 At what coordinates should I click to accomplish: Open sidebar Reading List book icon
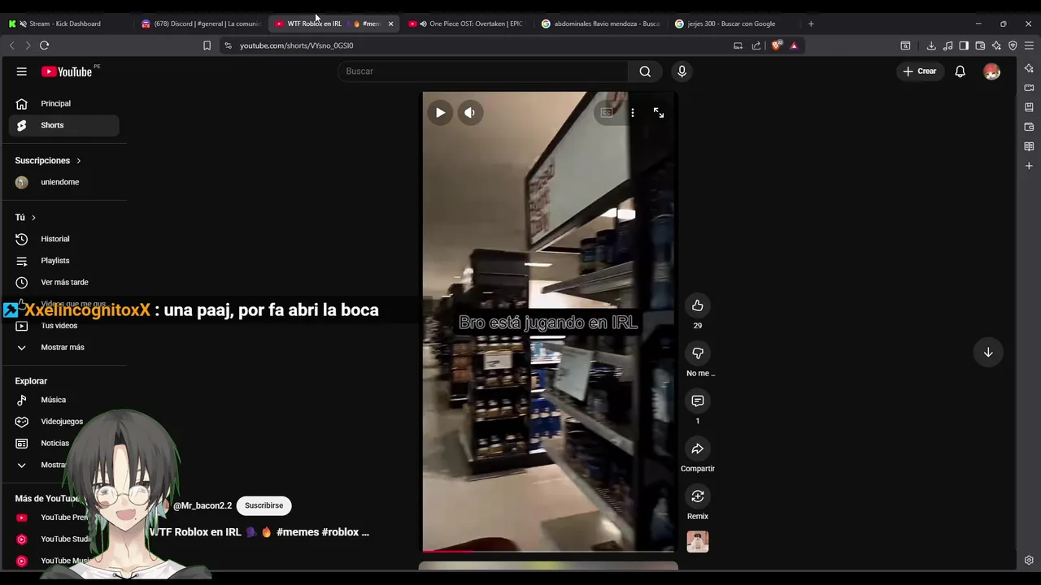pos(1029,146)
